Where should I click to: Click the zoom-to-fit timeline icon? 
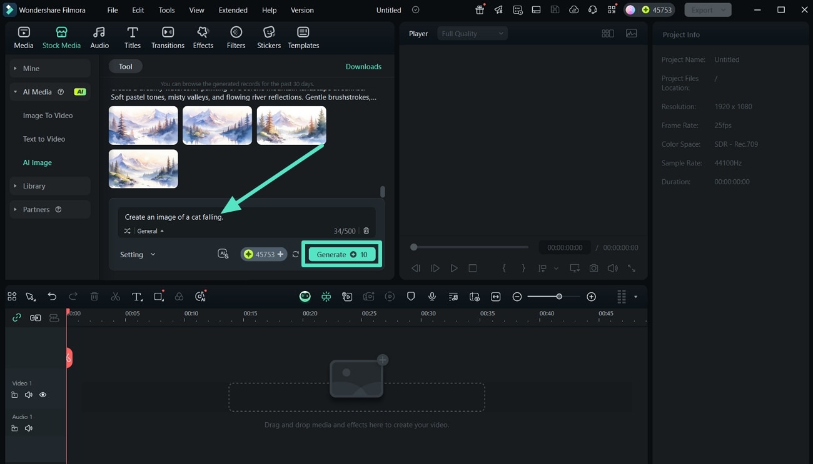point(496,297)
